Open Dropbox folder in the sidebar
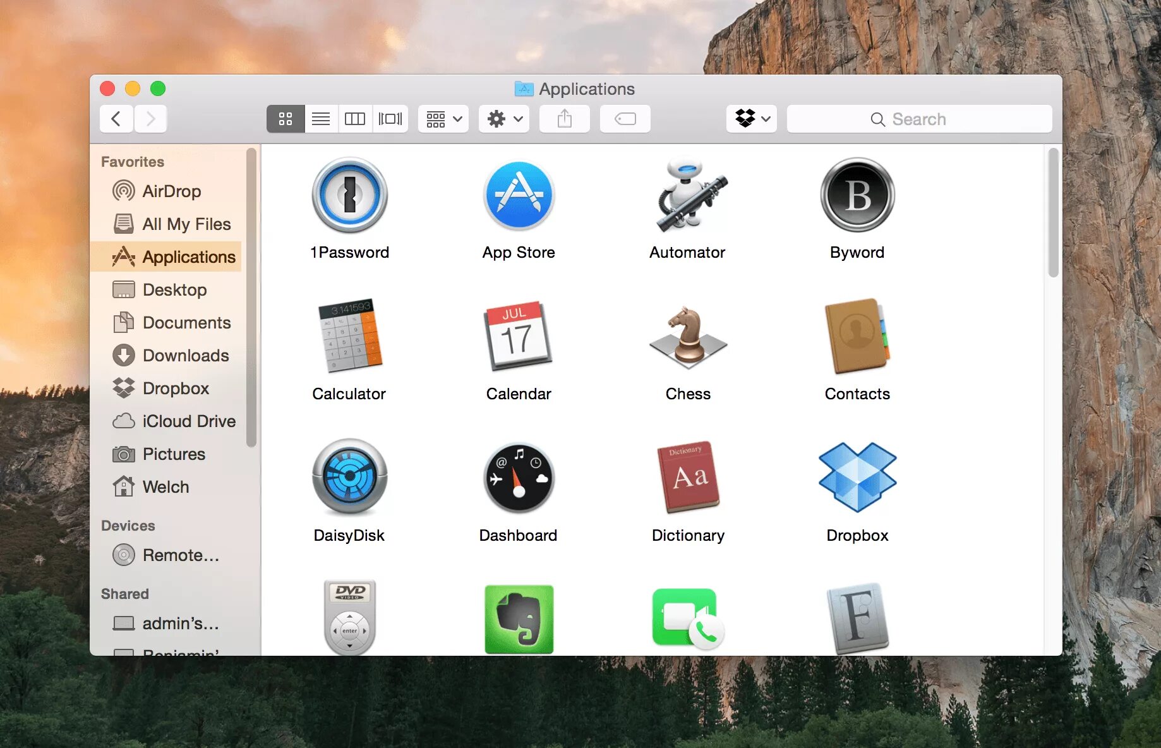Image resolution: width=1161 pixels, height=748 pixels. (166, 388)
